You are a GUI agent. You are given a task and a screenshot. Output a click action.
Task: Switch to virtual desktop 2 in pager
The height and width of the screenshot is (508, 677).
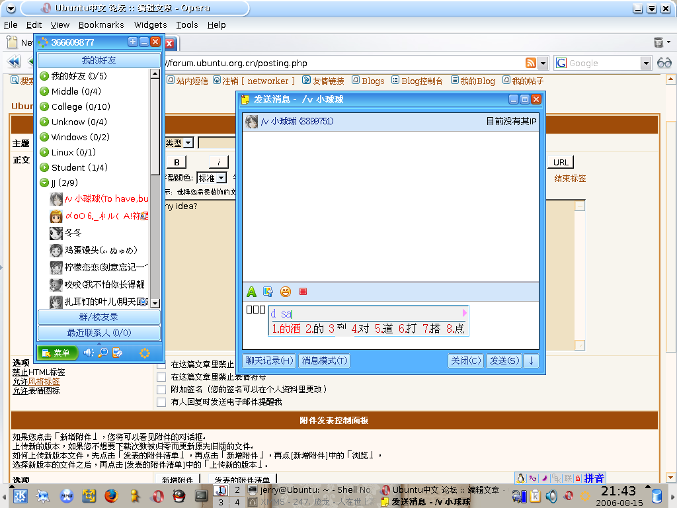click(x=237, y=490)
